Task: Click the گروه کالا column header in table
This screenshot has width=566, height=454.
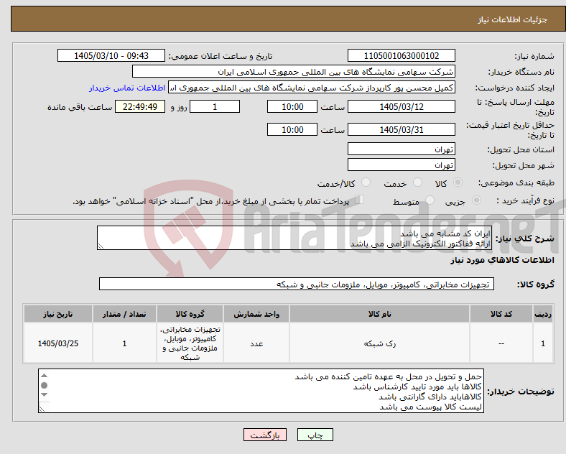Action: click(x=190, y=314)
